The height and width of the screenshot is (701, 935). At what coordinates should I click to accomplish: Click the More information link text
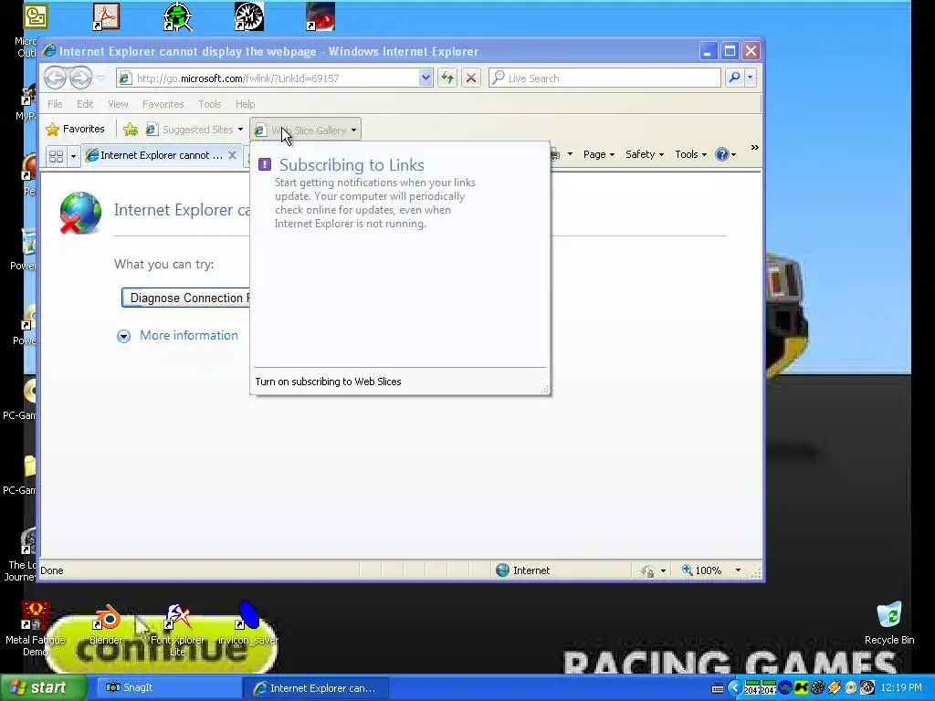tap(189, 335)
